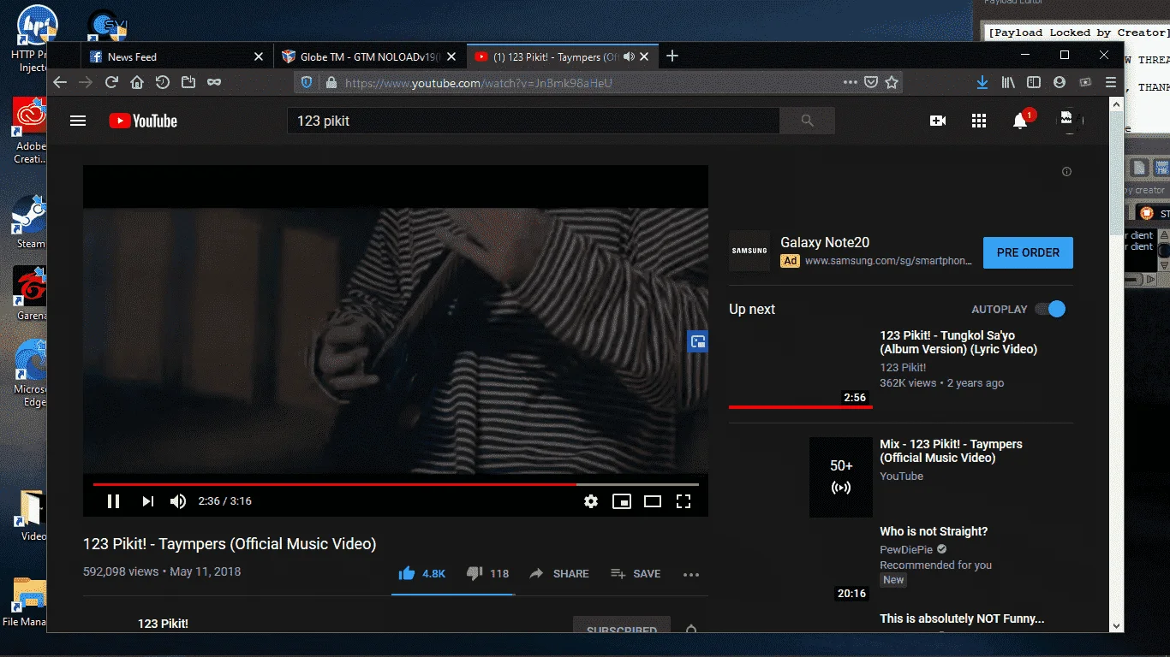Go back to the previous page

(59, 82)
